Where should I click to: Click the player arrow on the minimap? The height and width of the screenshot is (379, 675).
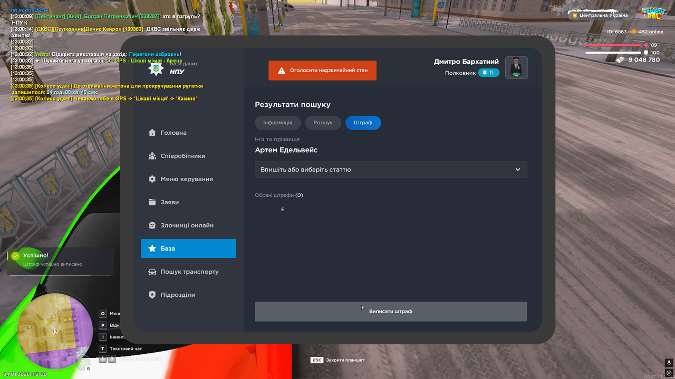click(54, 331)
